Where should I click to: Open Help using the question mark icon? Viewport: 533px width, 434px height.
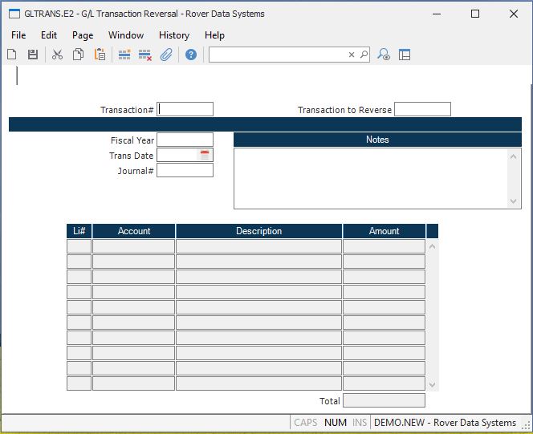tap(191, 55)
